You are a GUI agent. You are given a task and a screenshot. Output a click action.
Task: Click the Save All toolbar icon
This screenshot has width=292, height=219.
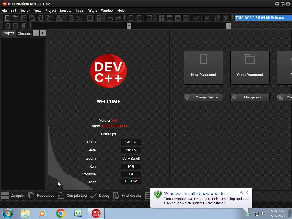click(32, 18)
